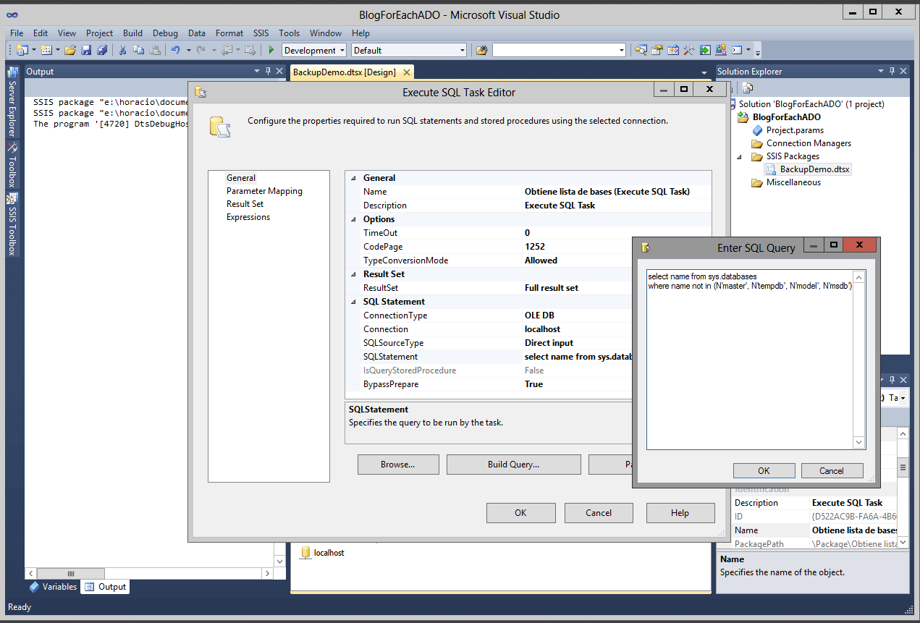
Task: Click the Navigate Backward toolbar icon
Action: pyautogui.click(x=227, y=50)
